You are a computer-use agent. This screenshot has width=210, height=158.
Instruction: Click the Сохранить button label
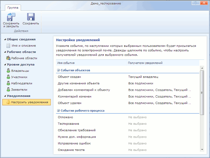31,23
